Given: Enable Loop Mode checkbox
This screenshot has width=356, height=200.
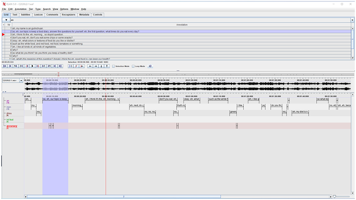Looking at the screenshot, I should [133, 66].
